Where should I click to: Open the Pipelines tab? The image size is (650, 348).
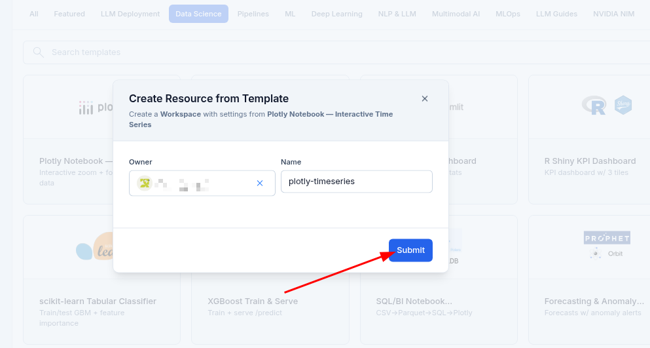tap(253, 14)
